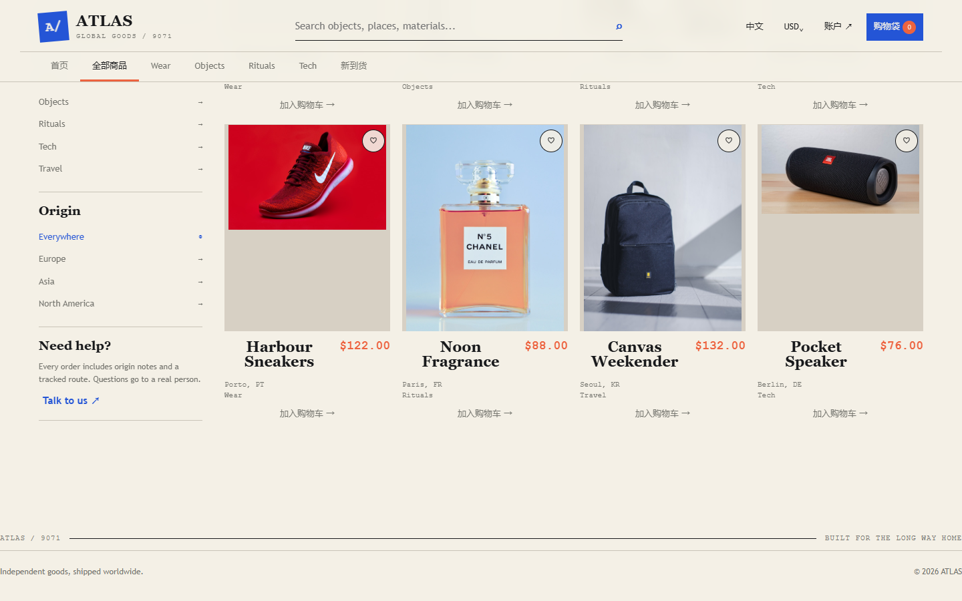The height and width of the screenshot is (601, 962).
Task: Open the Rituals navigation tab
Action: tap(262, 65)
